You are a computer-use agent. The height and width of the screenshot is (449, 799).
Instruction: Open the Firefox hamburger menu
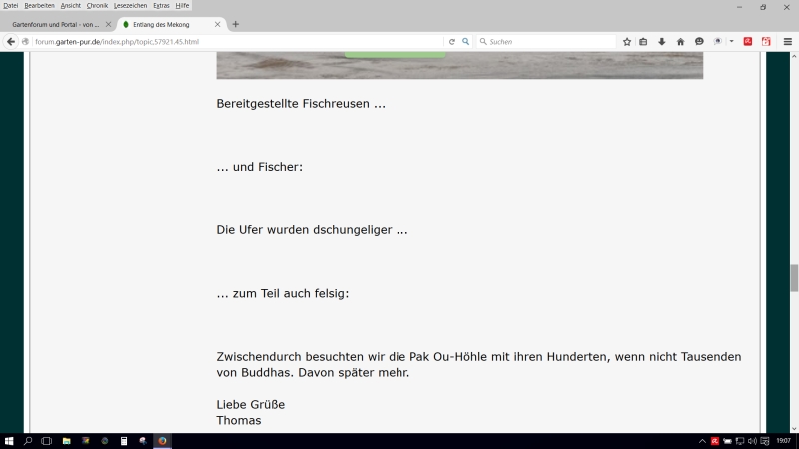tap(787, 42)
